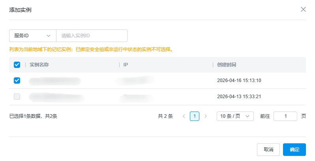Click the page size chevron icon
The width and height of the screenshot is (315, 161).
point(248,116)
